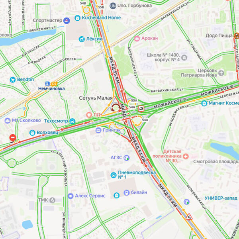Click the Спортмастер store icon
This screenshot has height=239, width=239.
point(67,21)
